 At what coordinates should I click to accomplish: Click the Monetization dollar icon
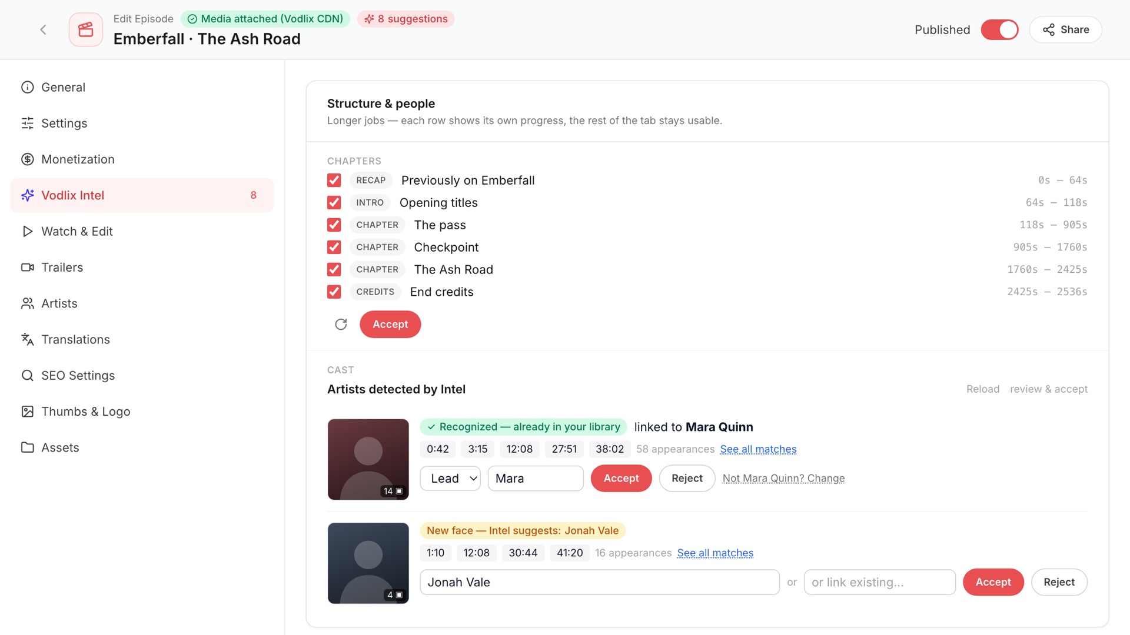[x=28, y=159]
